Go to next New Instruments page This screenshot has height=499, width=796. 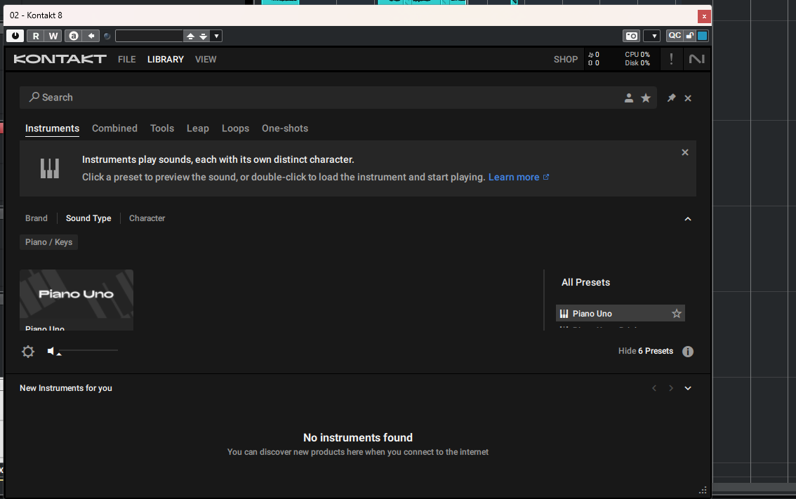click(x=670, y=388)
